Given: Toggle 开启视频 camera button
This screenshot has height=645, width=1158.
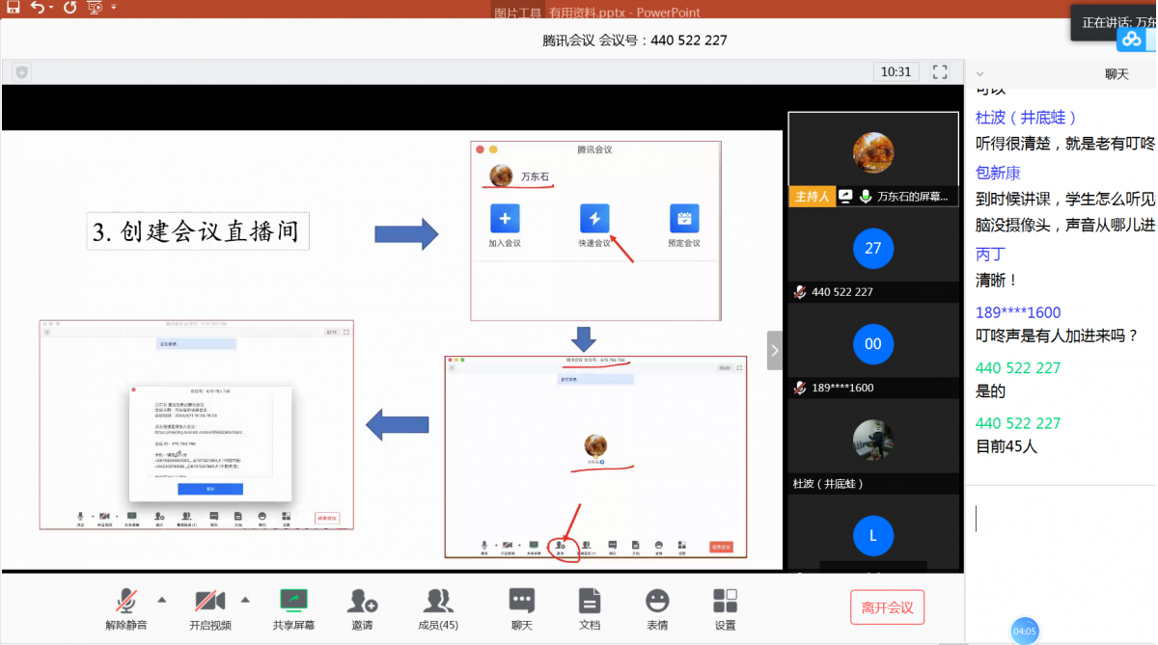Looking at the screenshot, I should 210,609.
